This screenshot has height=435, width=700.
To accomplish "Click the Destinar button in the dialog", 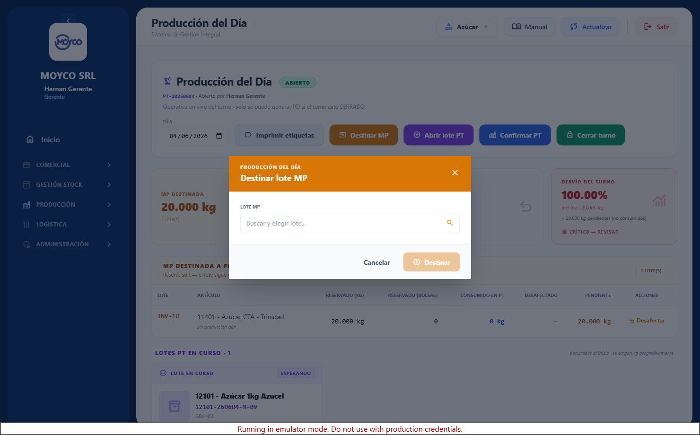I will coord(431,262).
